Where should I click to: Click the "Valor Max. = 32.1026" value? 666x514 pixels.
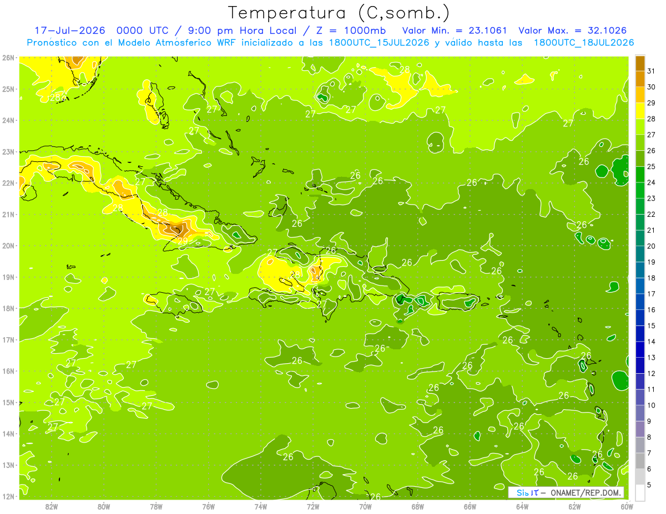click(x=573, y=30)
